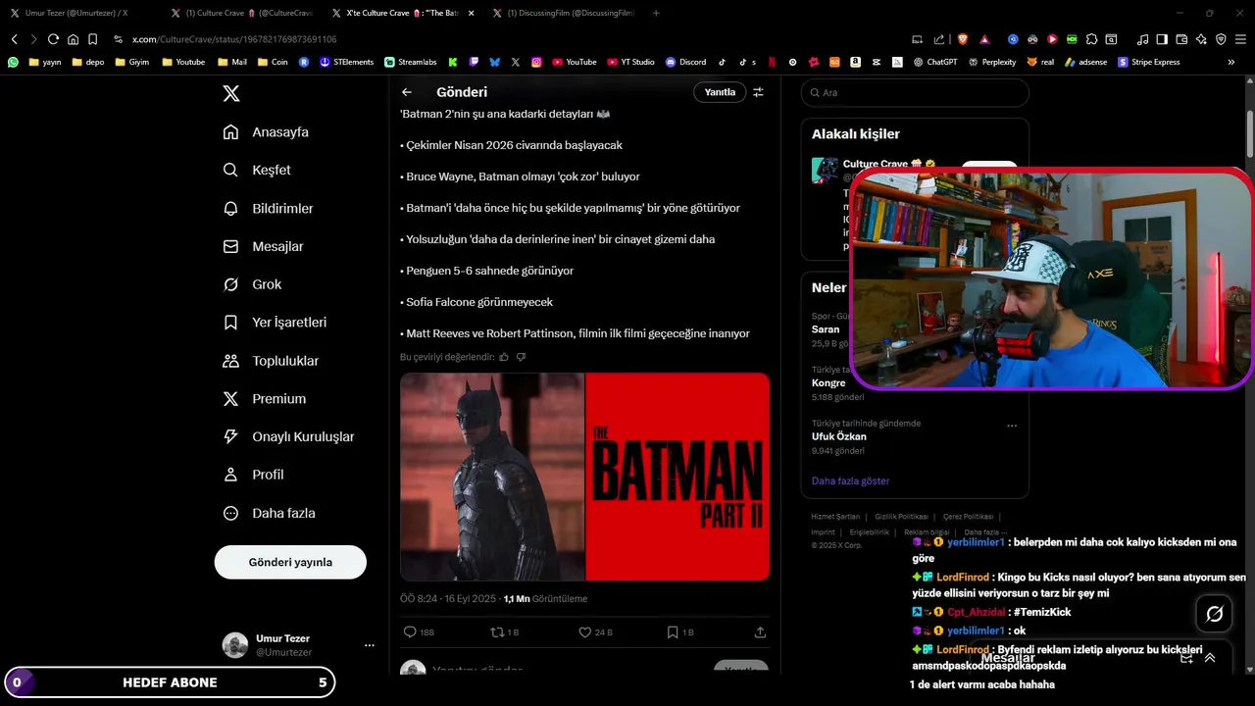Open reply sorting filter icon
Viewport: 1255px width, 706px height.
point(758,92)
